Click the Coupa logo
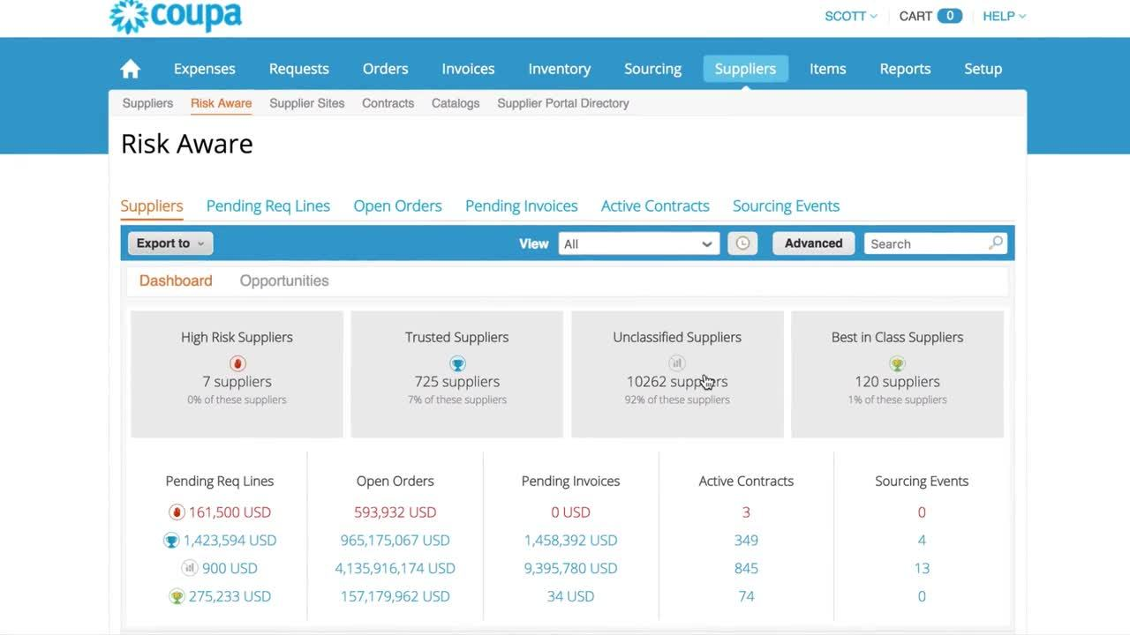This screenshot has width=1130, height=635. pyautogui.click(x=175, y=15)
